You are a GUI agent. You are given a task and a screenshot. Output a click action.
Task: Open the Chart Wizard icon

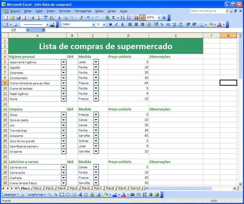(136, 18)
